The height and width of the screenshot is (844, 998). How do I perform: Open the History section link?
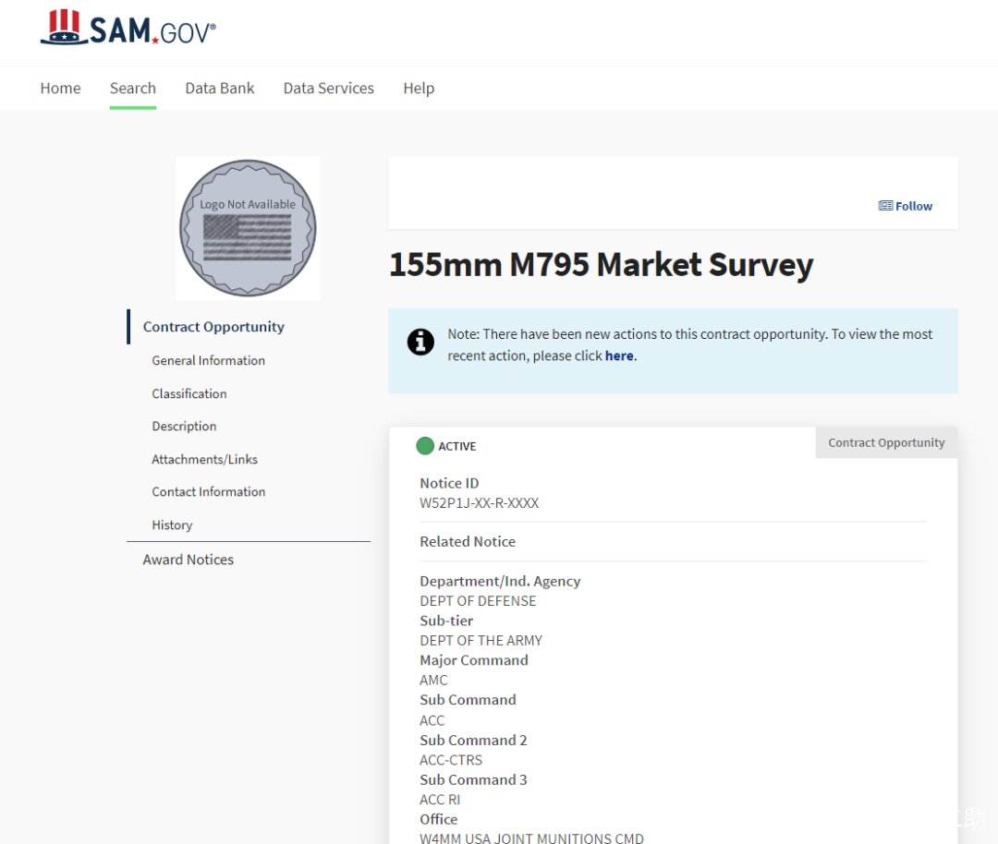point(172,525)
